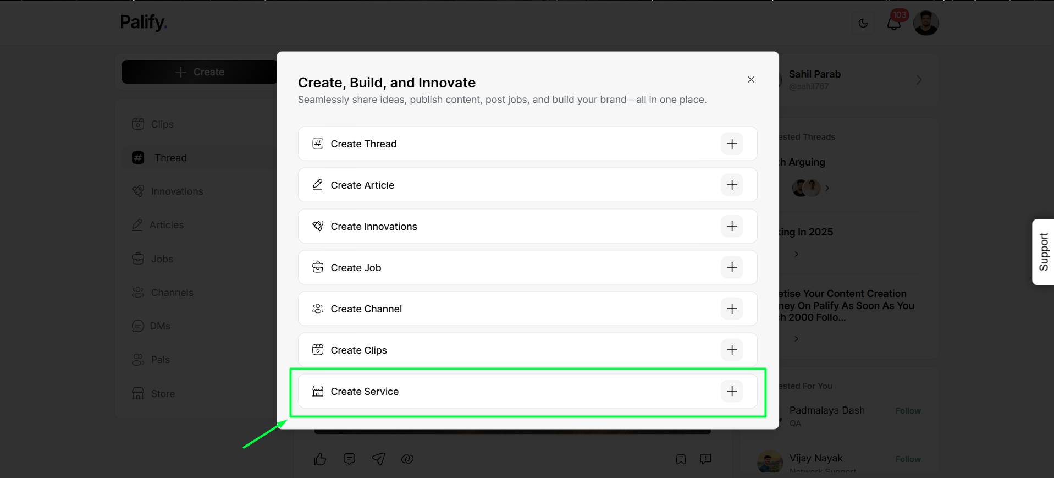Open the 'In 2025' suggested thread title
This screenshot has width=1054, height=478.
point(806,232)
